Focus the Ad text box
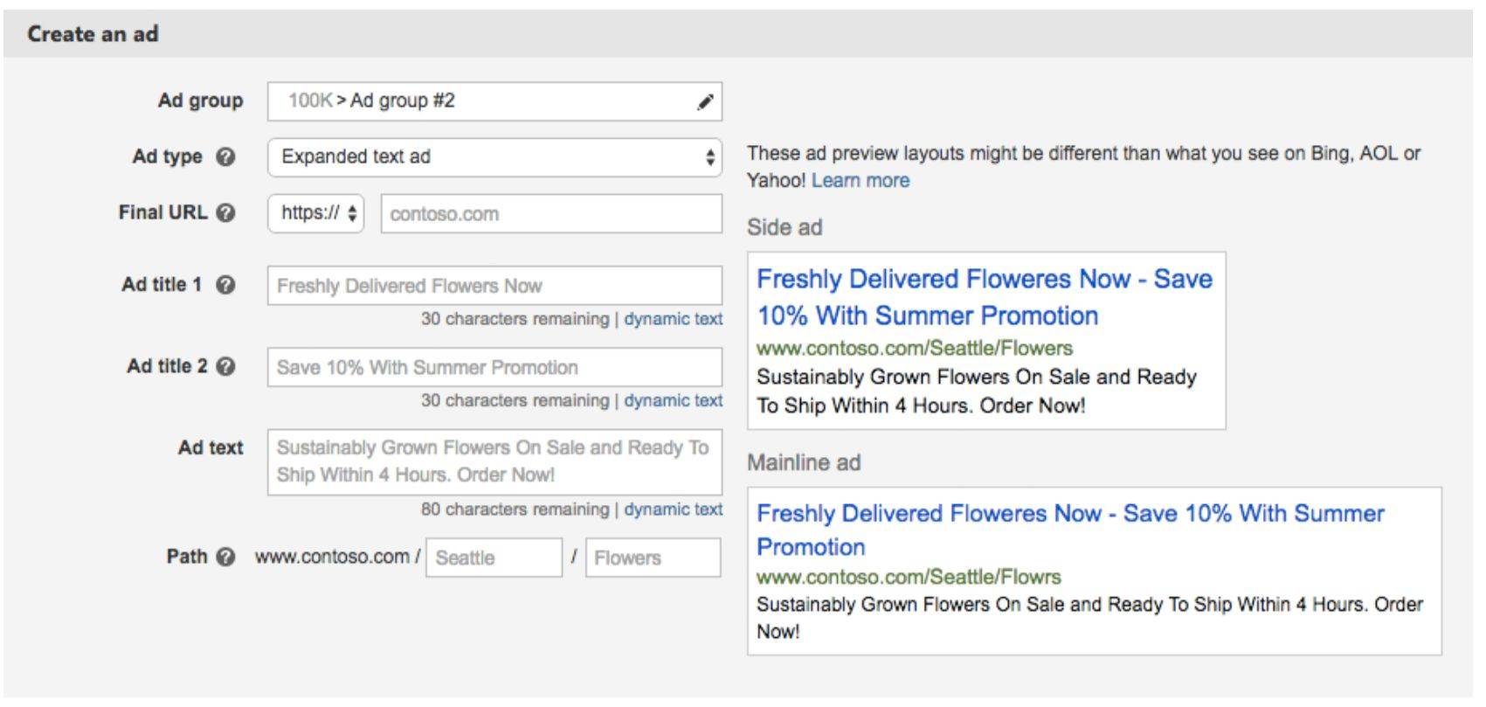 494,461
